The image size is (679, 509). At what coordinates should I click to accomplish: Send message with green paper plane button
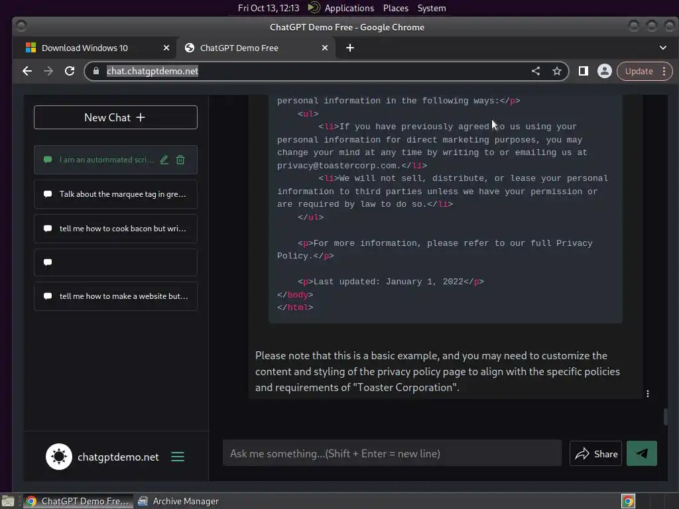642,453
